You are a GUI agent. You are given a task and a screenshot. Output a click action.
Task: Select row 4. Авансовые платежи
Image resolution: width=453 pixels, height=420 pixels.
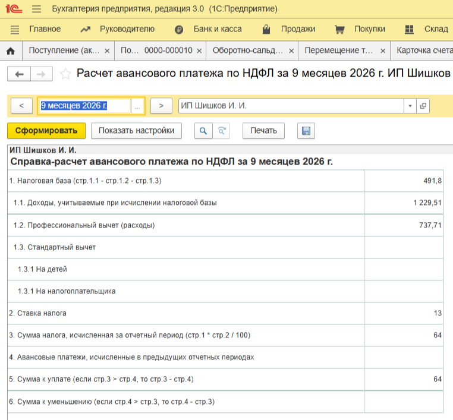(131, 358)
